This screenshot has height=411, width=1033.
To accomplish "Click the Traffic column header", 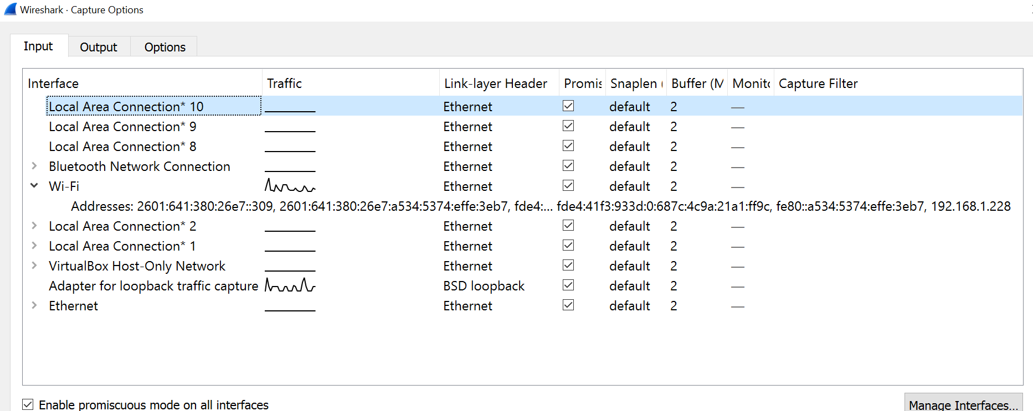I will (x=351, y=84).
